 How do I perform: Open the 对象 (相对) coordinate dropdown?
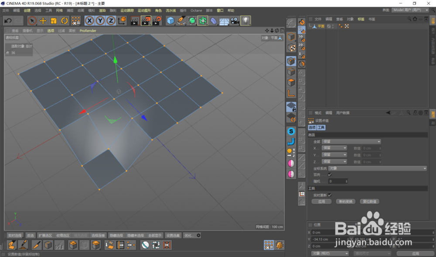pos(330,254)
